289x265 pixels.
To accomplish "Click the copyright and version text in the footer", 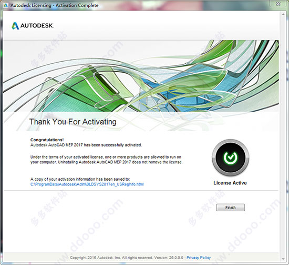I will point(127,258).
